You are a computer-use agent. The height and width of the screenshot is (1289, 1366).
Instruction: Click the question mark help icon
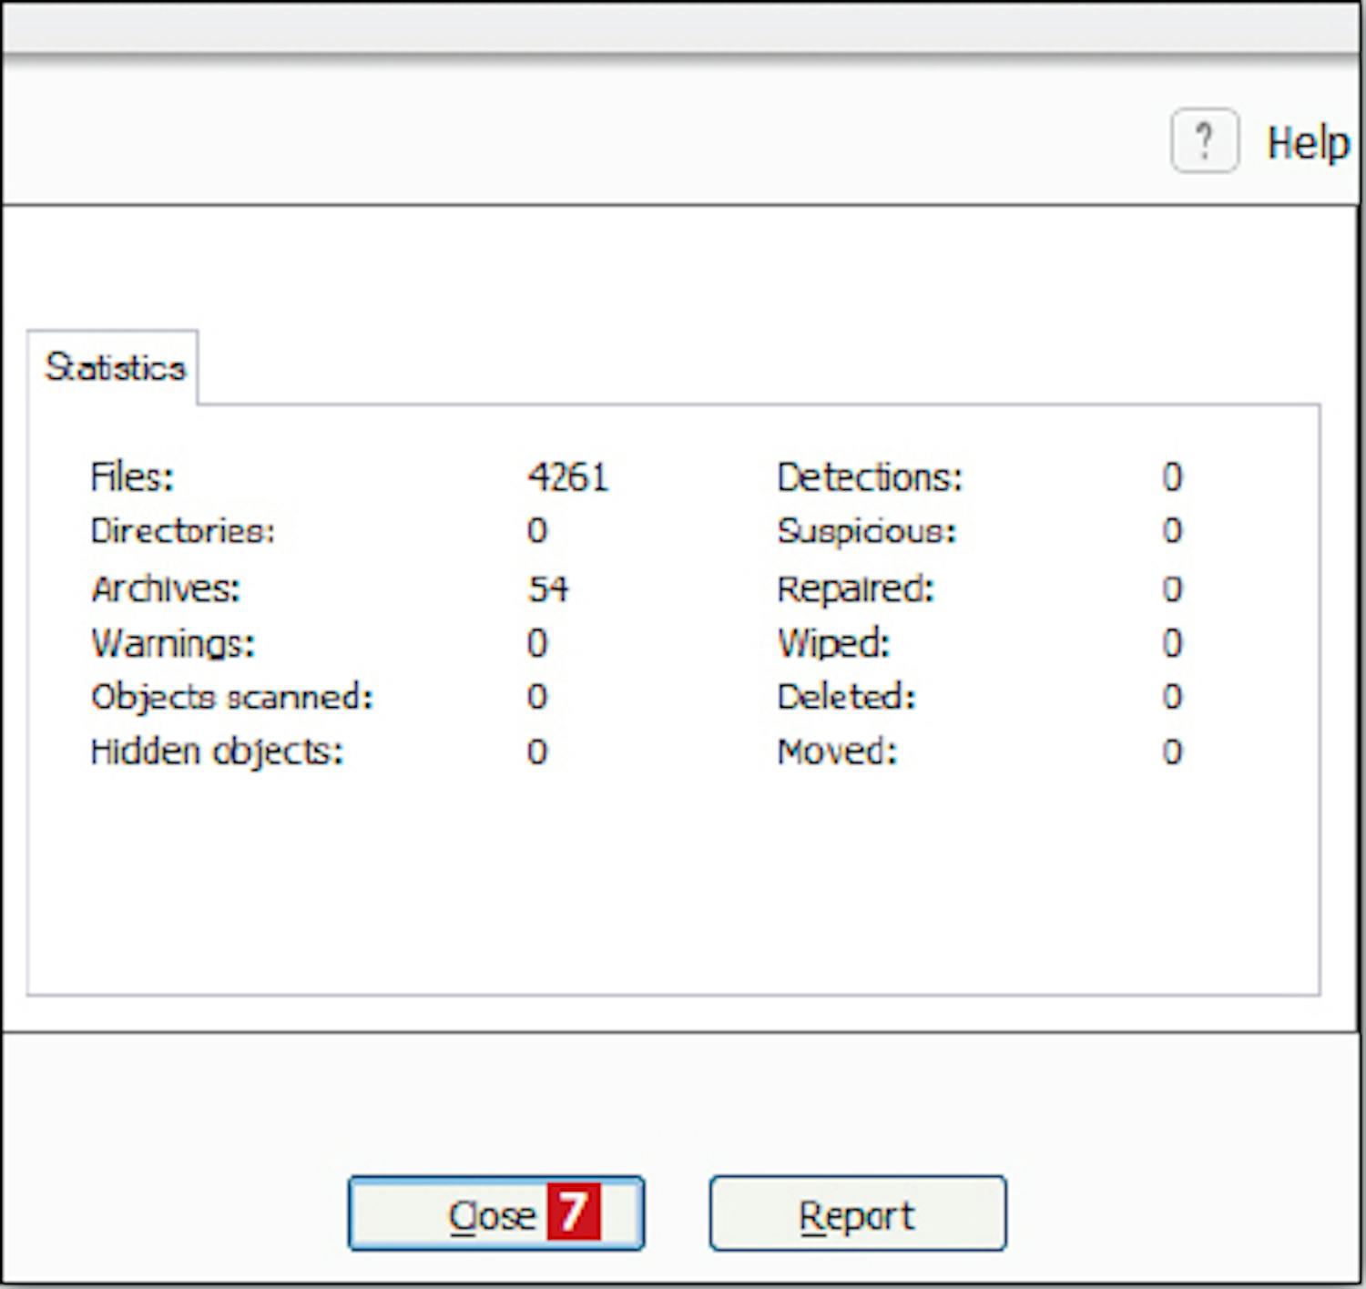tap(1204, 141)
